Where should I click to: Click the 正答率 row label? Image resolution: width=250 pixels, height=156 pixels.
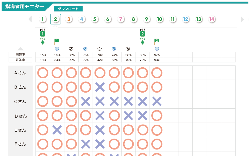pyautogui.click(x=20, y=60)
